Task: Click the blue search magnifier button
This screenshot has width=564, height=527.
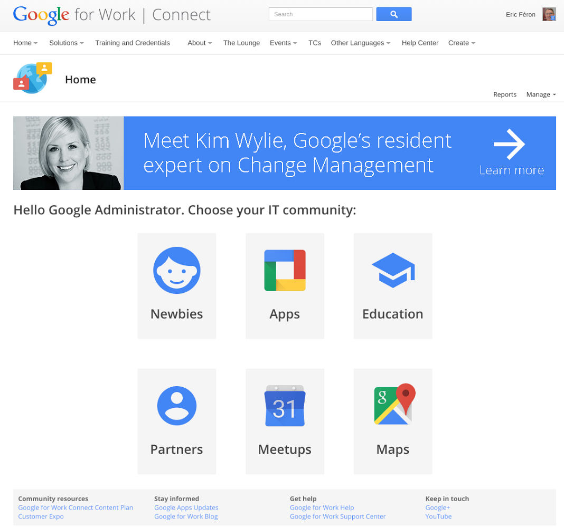Action: point(394,14)
